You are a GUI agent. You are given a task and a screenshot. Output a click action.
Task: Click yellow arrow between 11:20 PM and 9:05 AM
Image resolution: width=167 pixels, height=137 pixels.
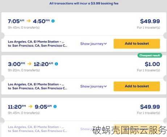pyautogui.click(x=30, y=106)
